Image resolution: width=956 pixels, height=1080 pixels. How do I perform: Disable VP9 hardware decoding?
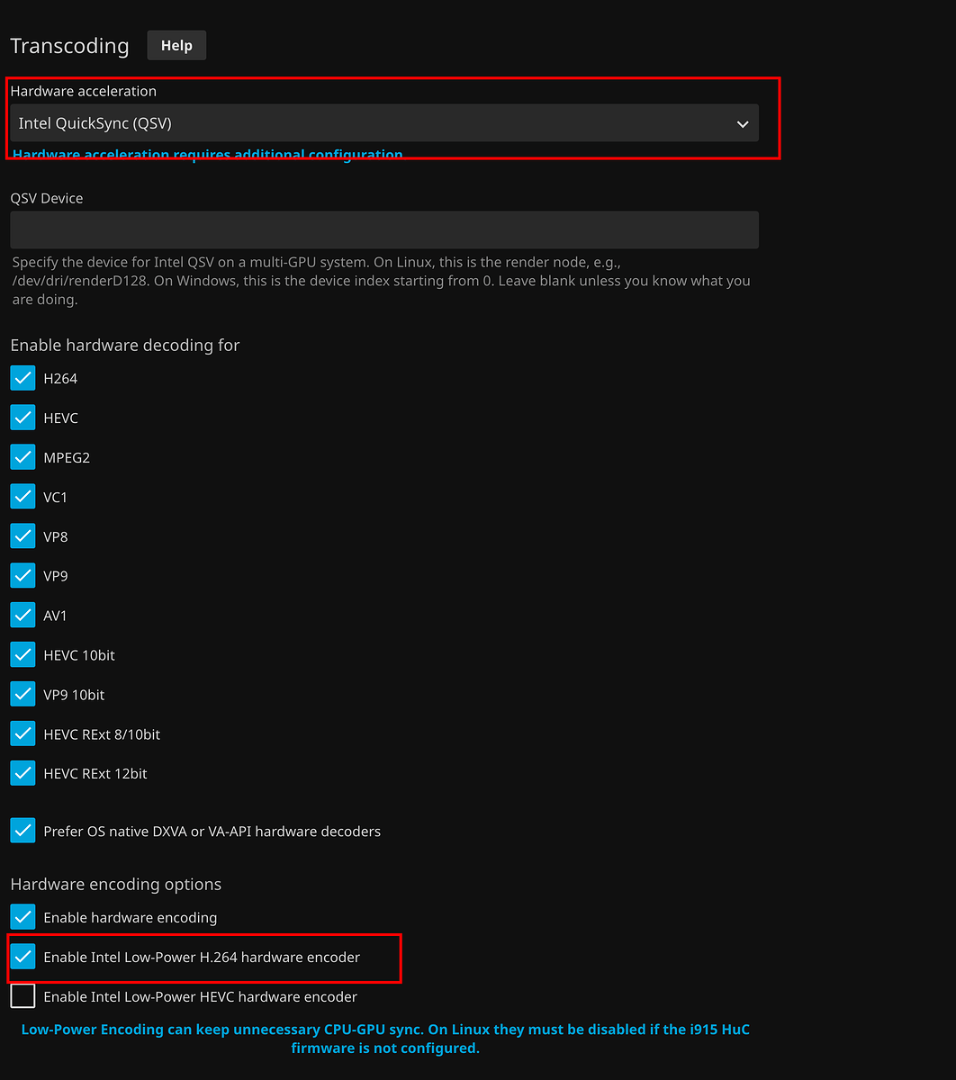(x=23, y=576)
